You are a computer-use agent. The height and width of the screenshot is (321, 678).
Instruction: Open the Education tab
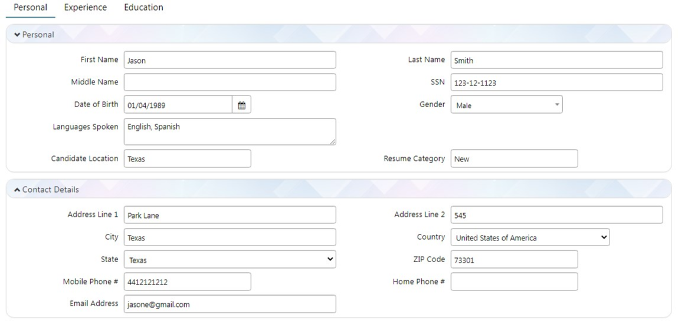(143, 8)
